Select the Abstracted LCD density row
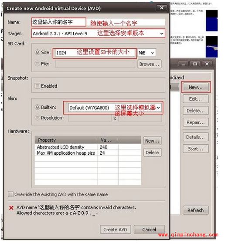Viewport: 225px width, 244px height. [88, 147]
